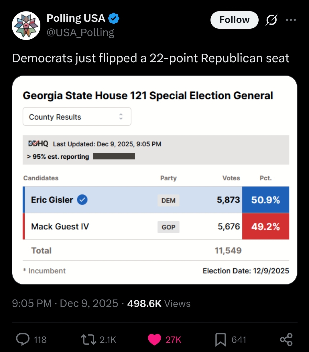Click the red 49.2% percentage swatch
This screenshot has height=352, width=309.
pyautogui.click(x=265, y=227)
